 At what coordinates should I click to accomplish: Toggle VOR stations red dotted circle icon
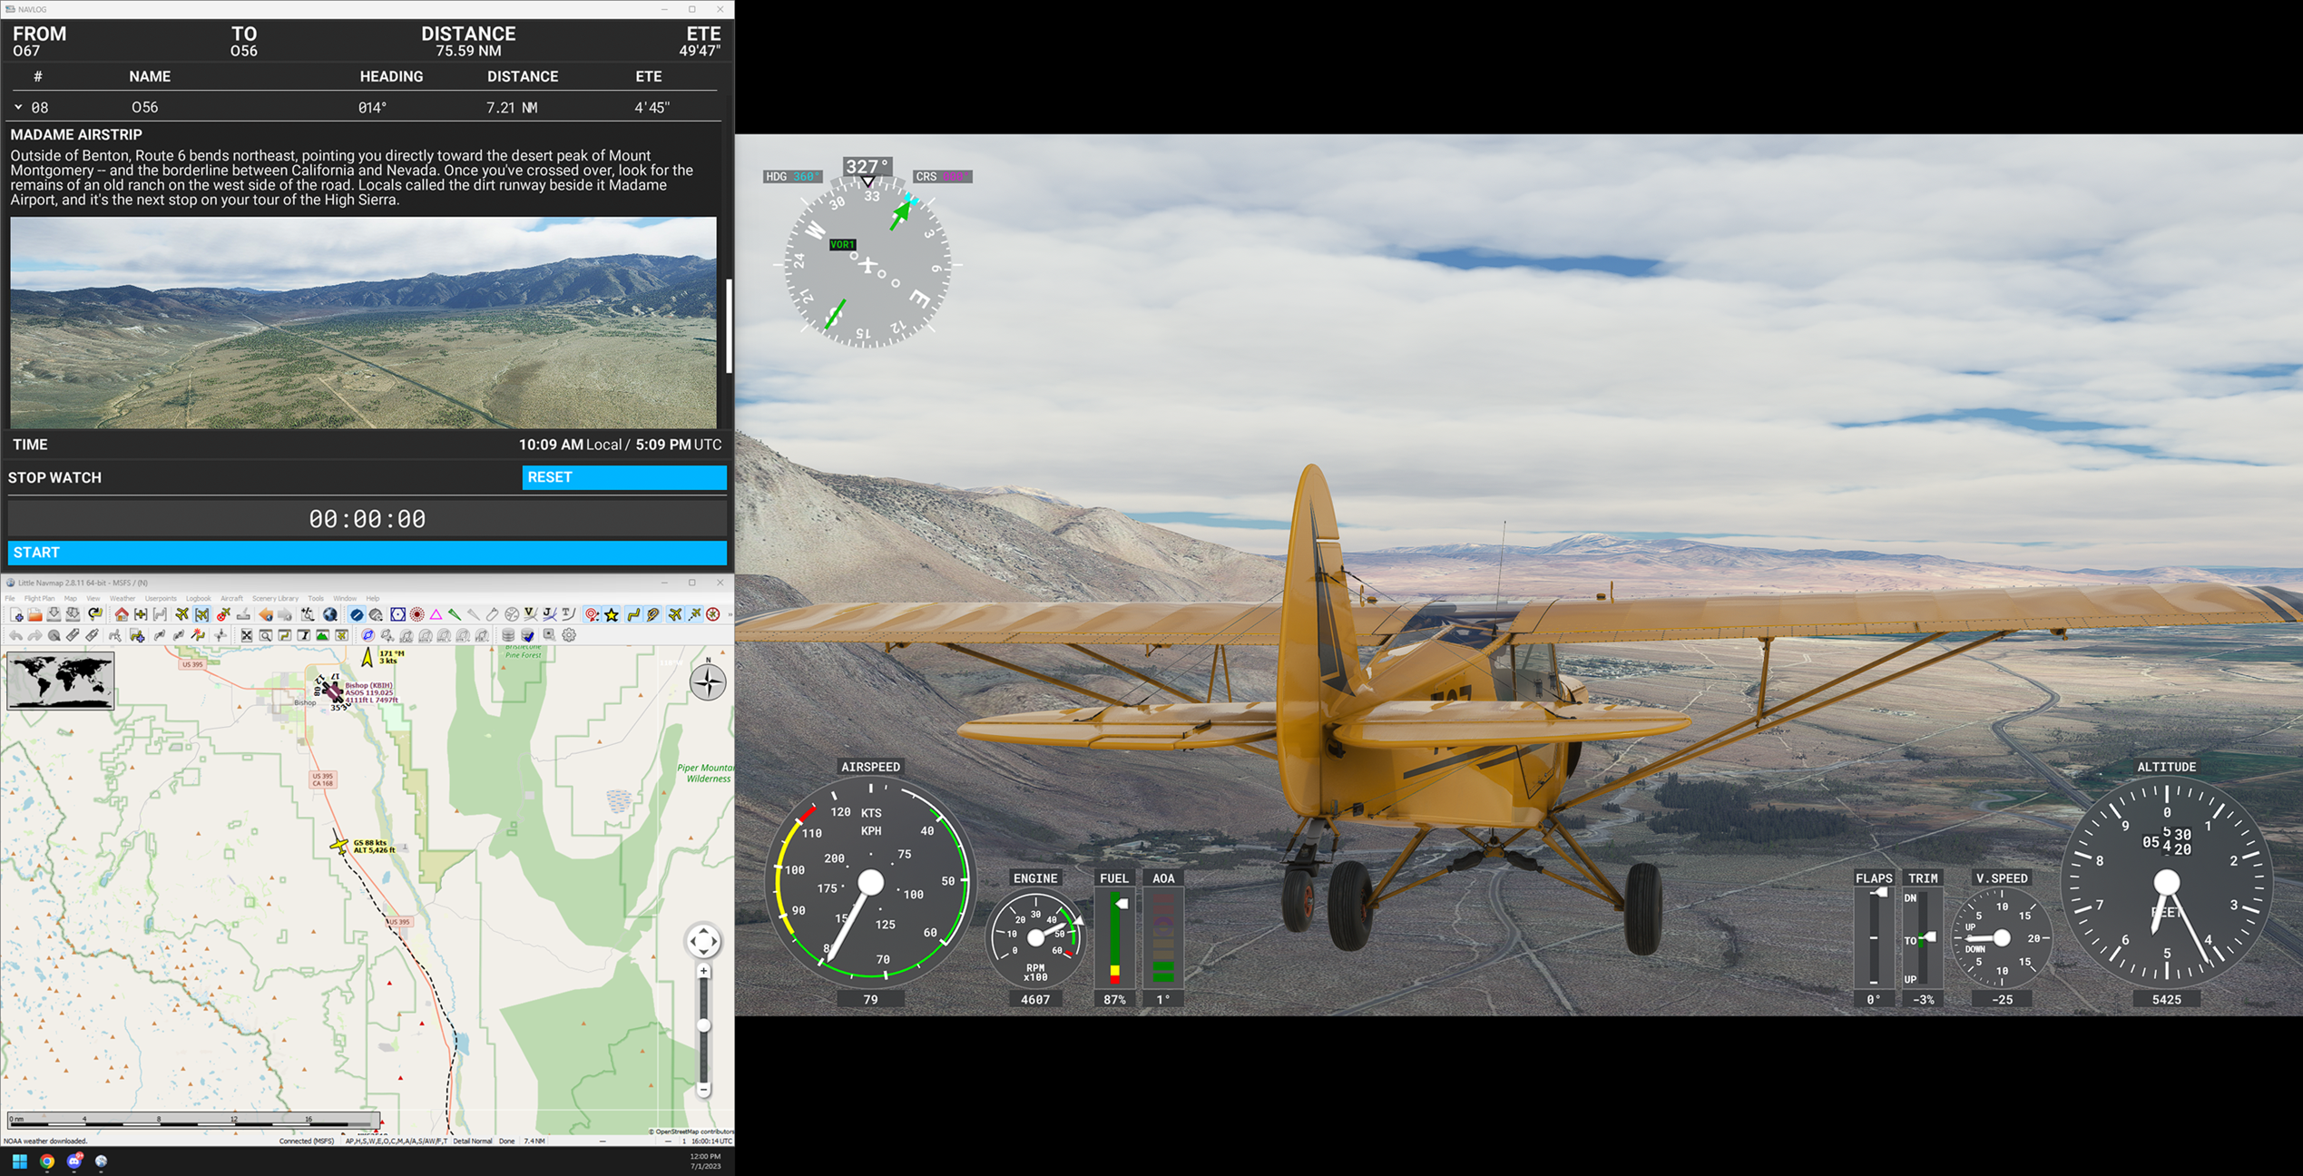416,614
